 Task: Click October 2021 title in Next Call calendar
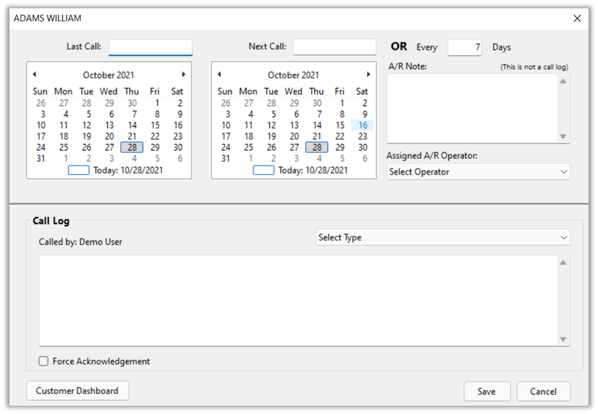(x=293, y=75)
